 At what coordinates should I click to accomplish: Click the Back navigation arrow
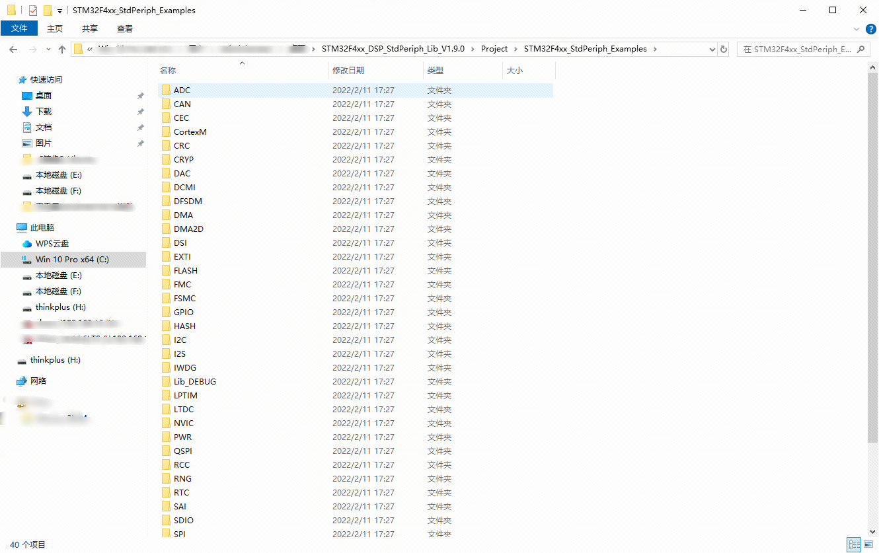point(13,50)
